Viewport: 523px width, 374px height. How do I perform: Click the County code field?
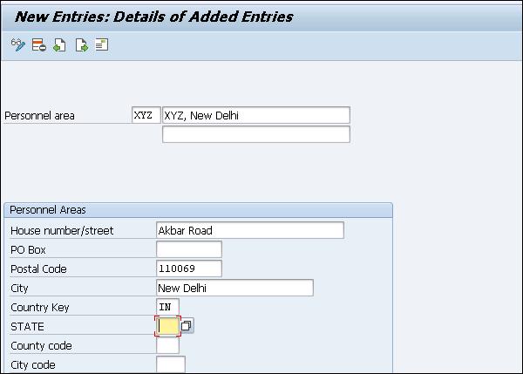[x=167, y=345]
